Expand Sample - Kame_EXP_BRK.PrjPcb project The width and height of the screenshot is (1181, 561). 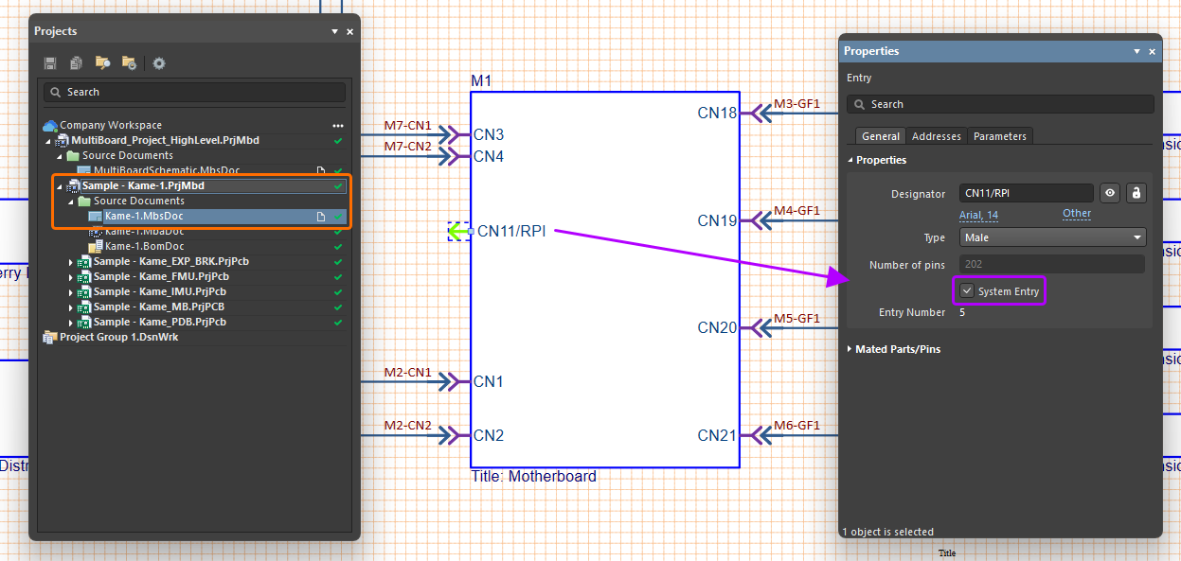(70, 261)
